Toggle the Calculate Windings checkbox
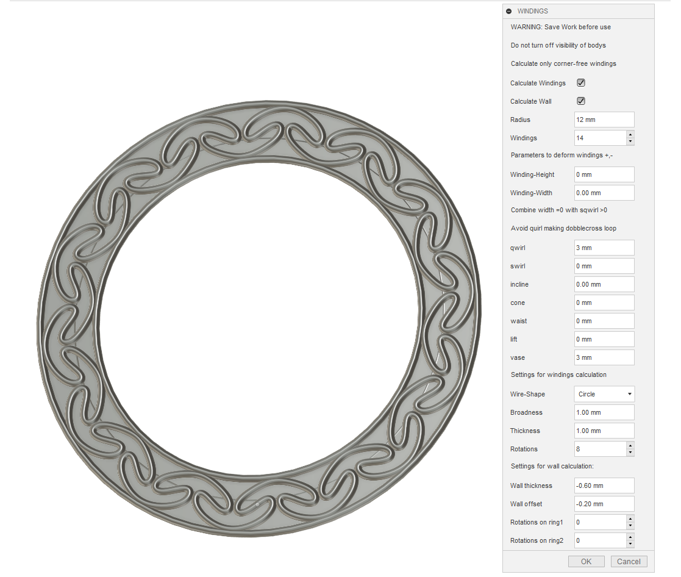Screen dimensions: 681x577 pos(580,82)
